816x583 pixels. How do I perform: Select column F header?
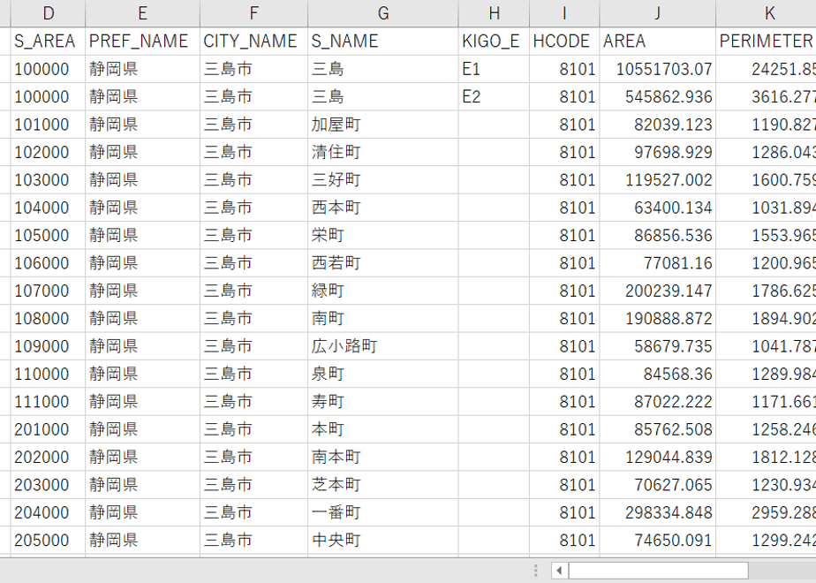tap(253, 13)
